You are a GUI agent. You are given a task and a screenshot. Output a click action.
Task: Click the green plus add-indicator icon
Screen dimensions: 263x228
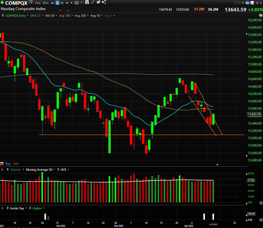pos(2,3)
